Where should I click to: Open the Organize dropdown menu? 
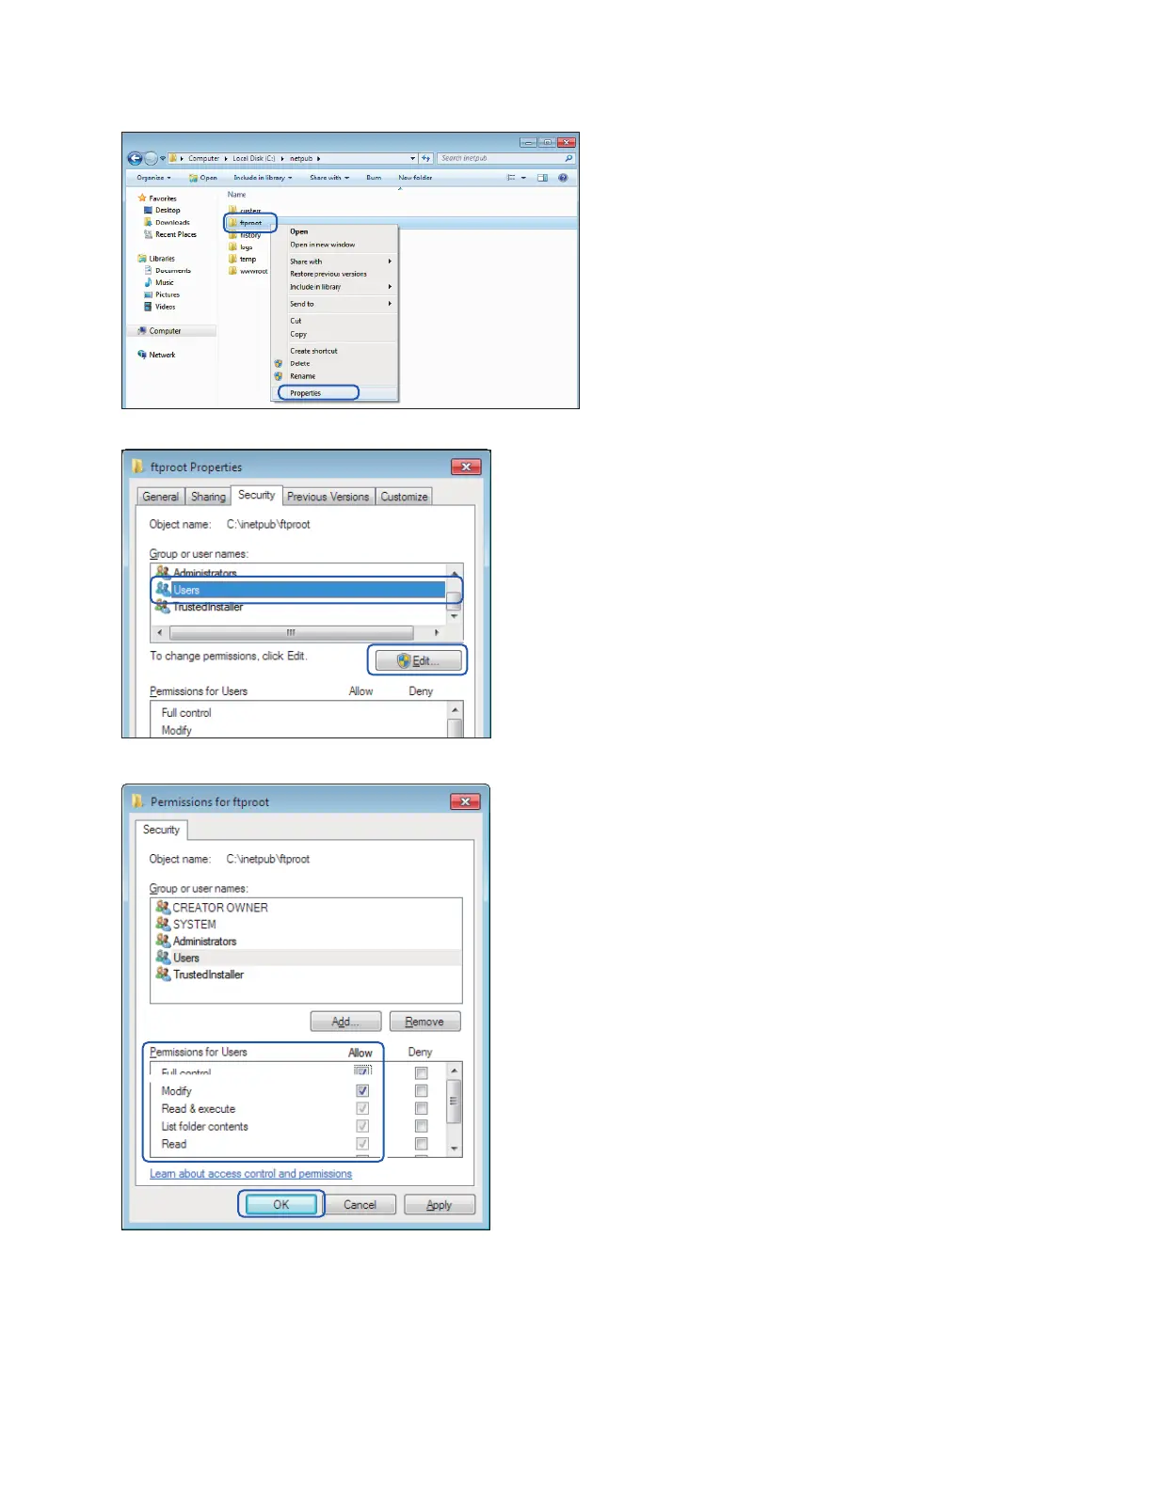154,178
